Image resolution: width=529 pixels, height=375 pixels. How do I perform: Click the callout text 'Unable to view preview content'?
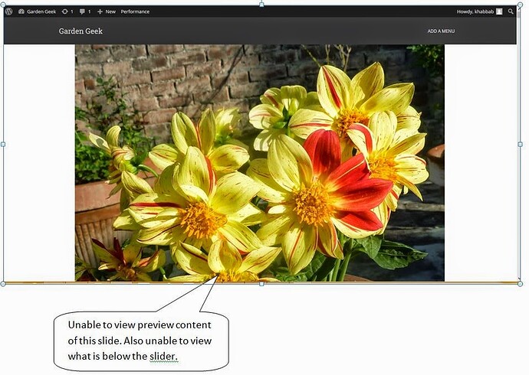[x=140, y=324]
